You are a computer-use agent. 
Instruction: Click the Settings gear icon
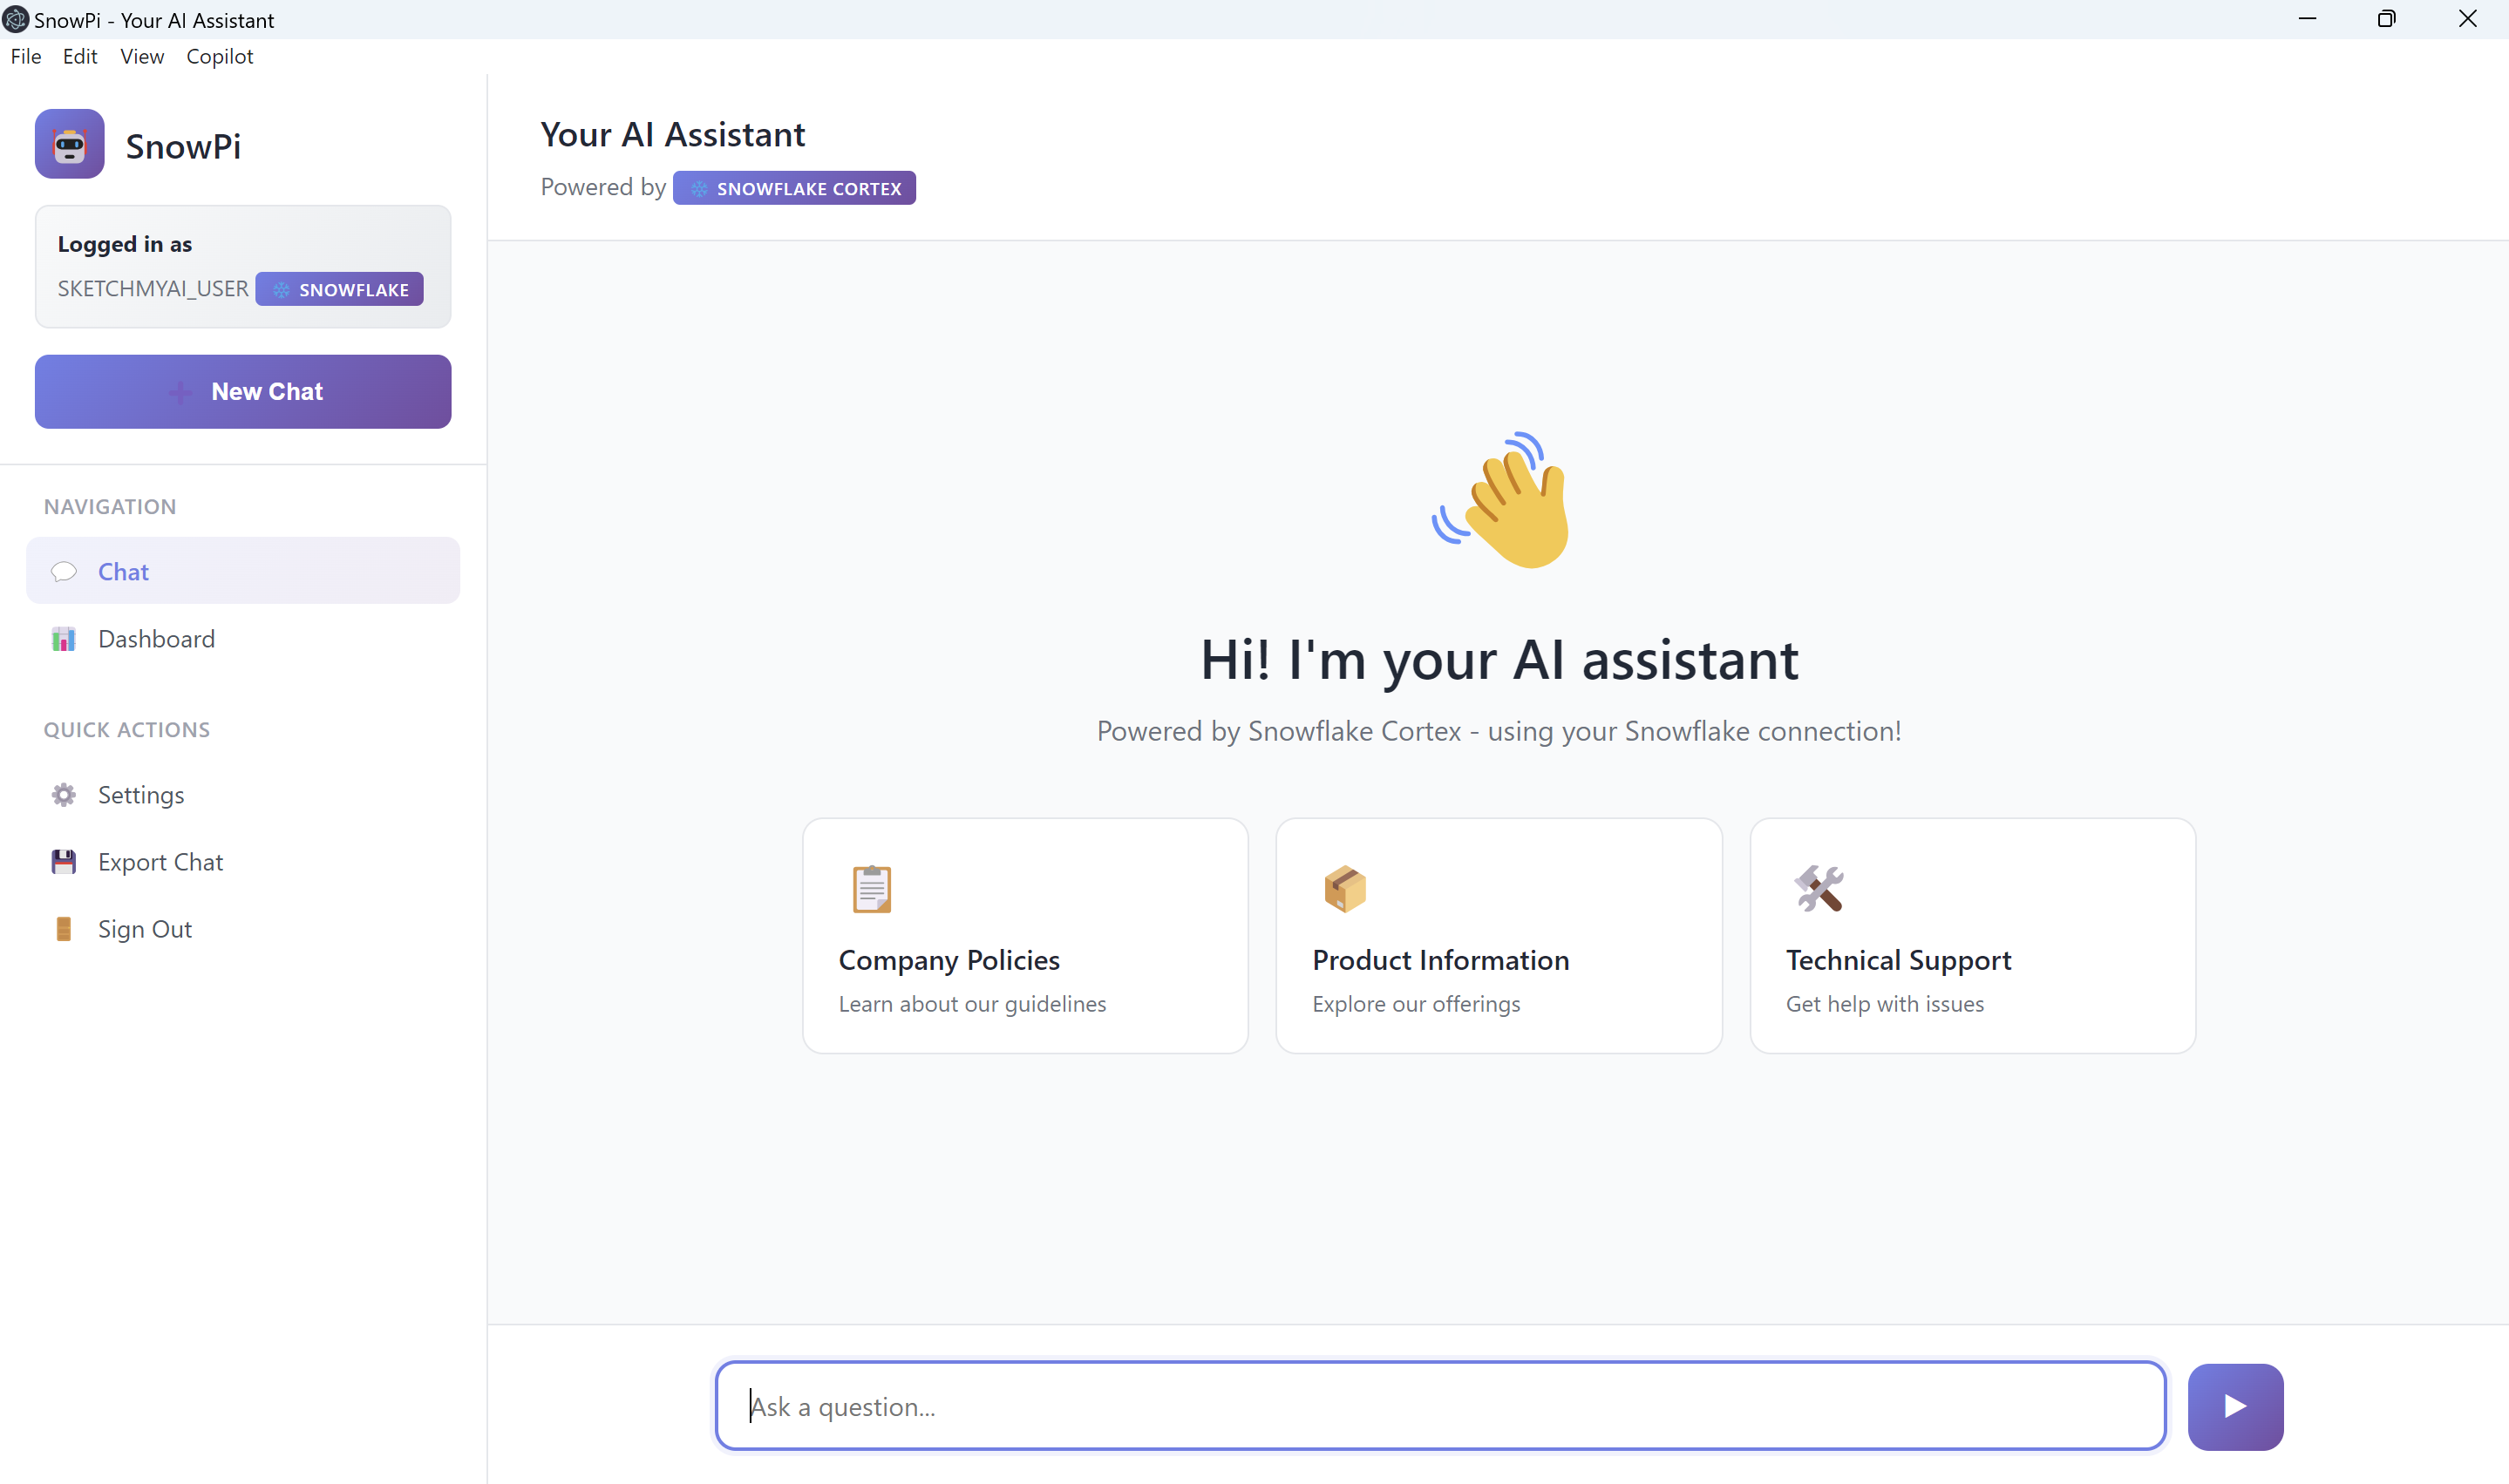(64, 794)
